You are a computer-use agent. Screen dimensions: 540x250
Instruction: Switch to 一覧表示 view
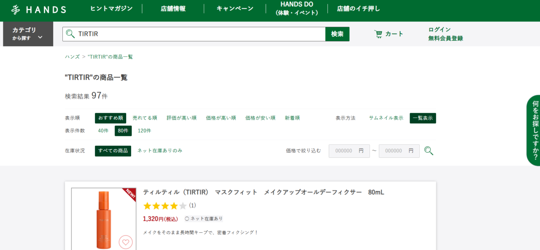click(423, 118)
